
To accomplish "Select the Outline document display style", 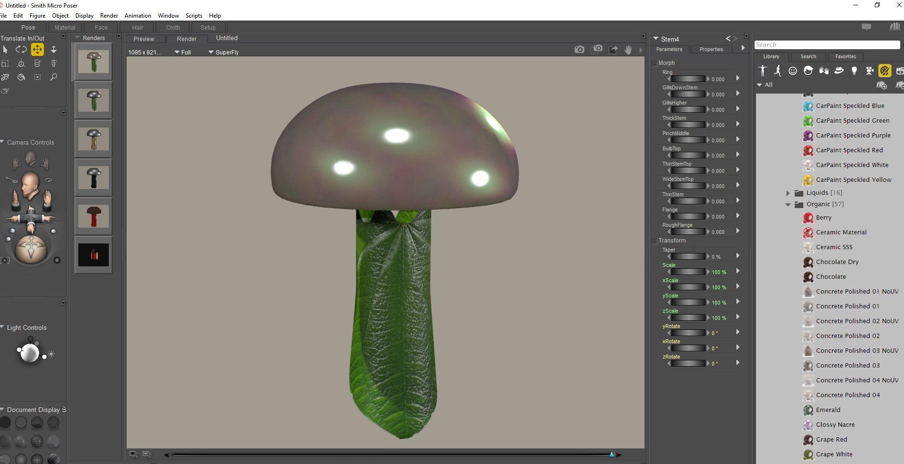I will [x=21, y=422].
